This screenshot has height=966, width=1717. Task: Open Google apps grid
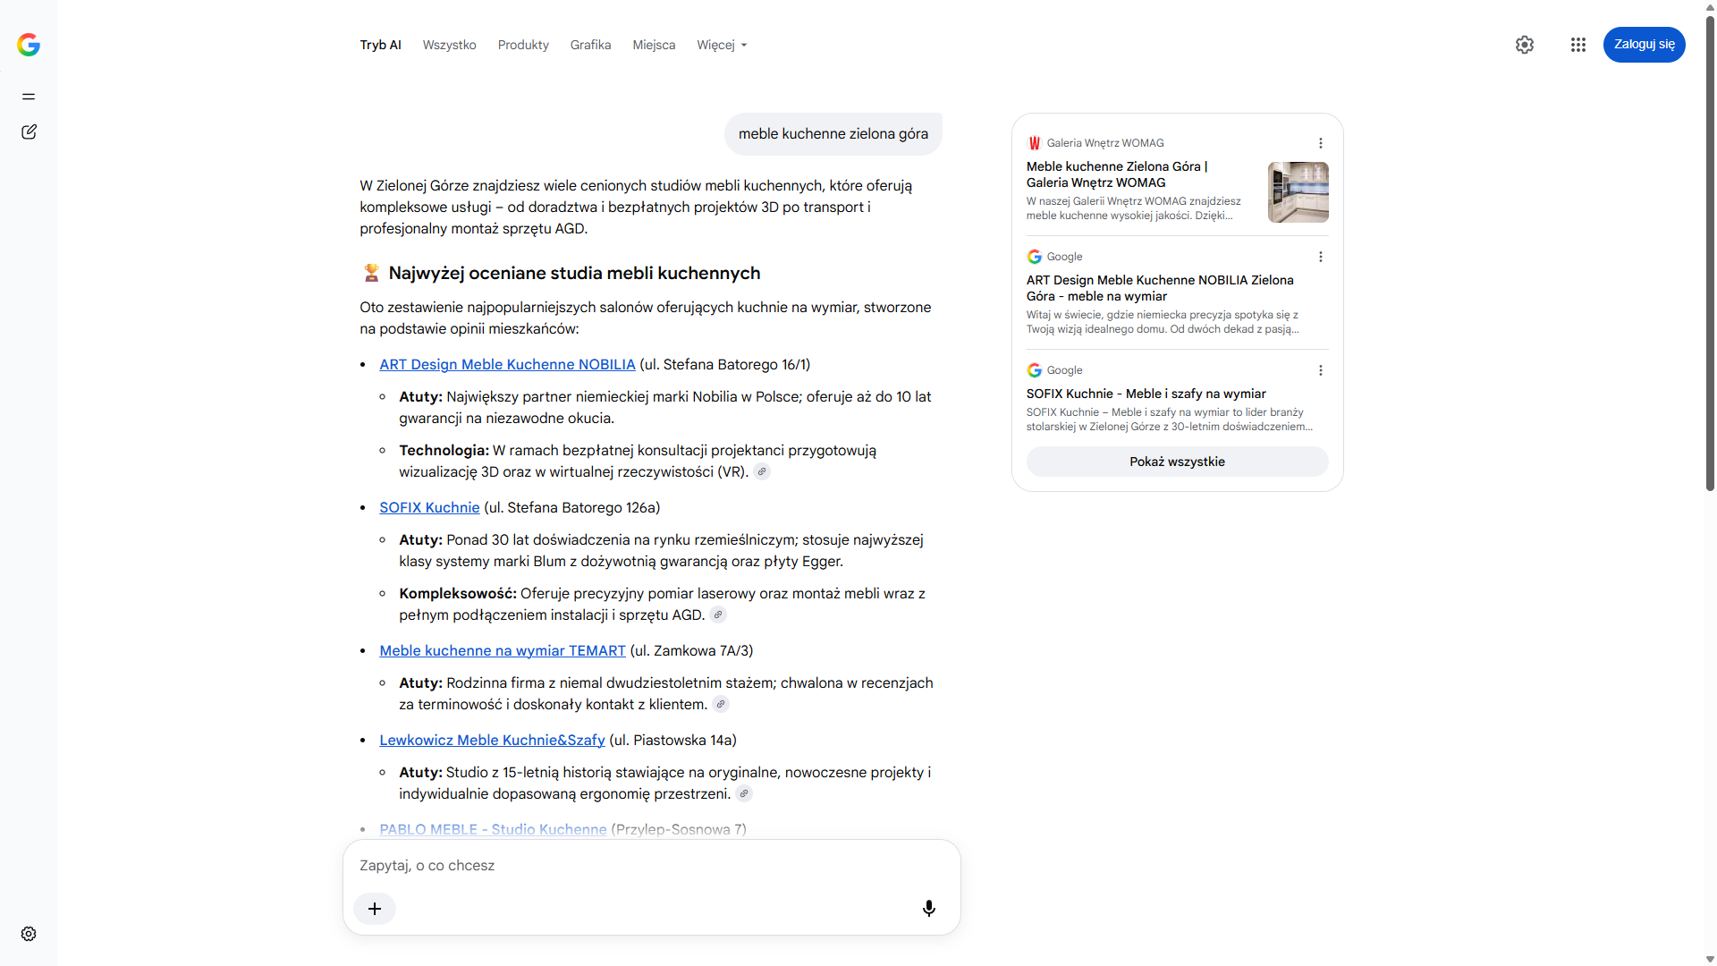click(1578, 45)
